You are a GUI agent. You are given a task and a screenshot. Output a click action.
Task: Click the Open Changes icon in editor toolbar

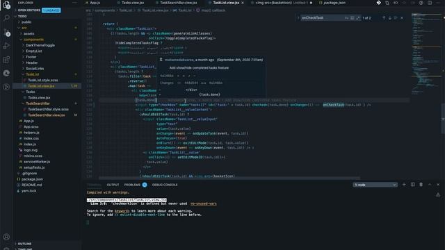coord(387,3)
